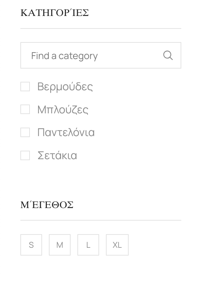Viewport: 203px width, 281px height.
Task: Click the divider line below ΜΈΓΕΘΟΣ
Action: coord(101,220)
